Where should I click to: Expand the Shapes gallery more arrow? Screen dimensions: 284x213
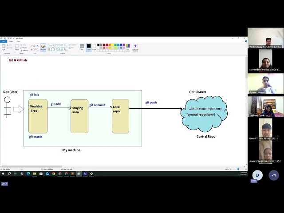(67, 50)
